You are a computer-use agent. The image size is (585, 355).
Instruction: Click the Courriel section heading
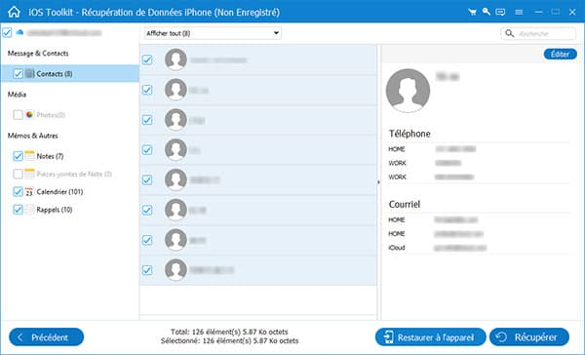405,204
